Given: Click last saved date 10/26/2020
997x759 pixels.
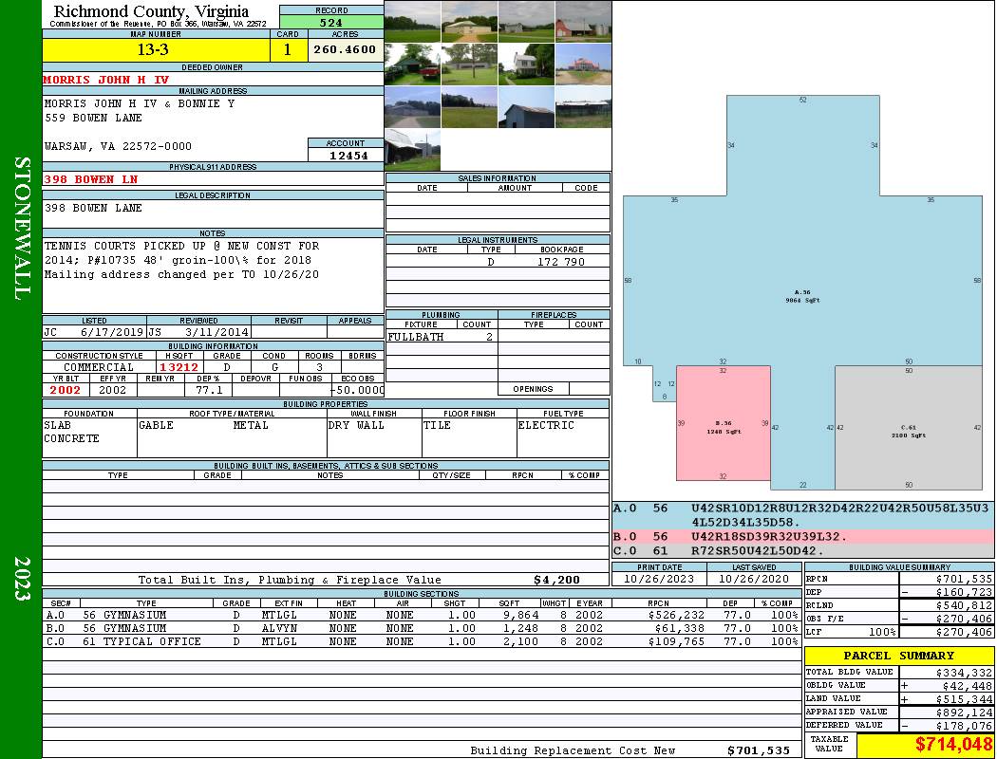Looking at the screenshot, I should click(x=754, y=579).
